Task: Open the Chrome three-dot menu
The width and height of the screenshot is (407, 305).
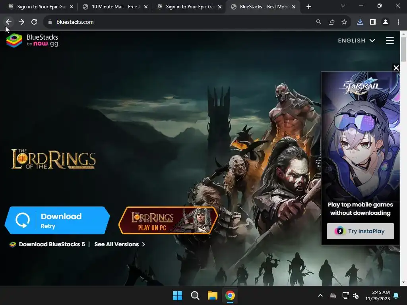Action: pos(398,22)
